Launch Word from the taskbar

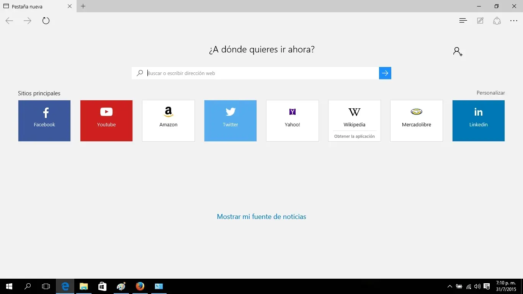(159, 286)
